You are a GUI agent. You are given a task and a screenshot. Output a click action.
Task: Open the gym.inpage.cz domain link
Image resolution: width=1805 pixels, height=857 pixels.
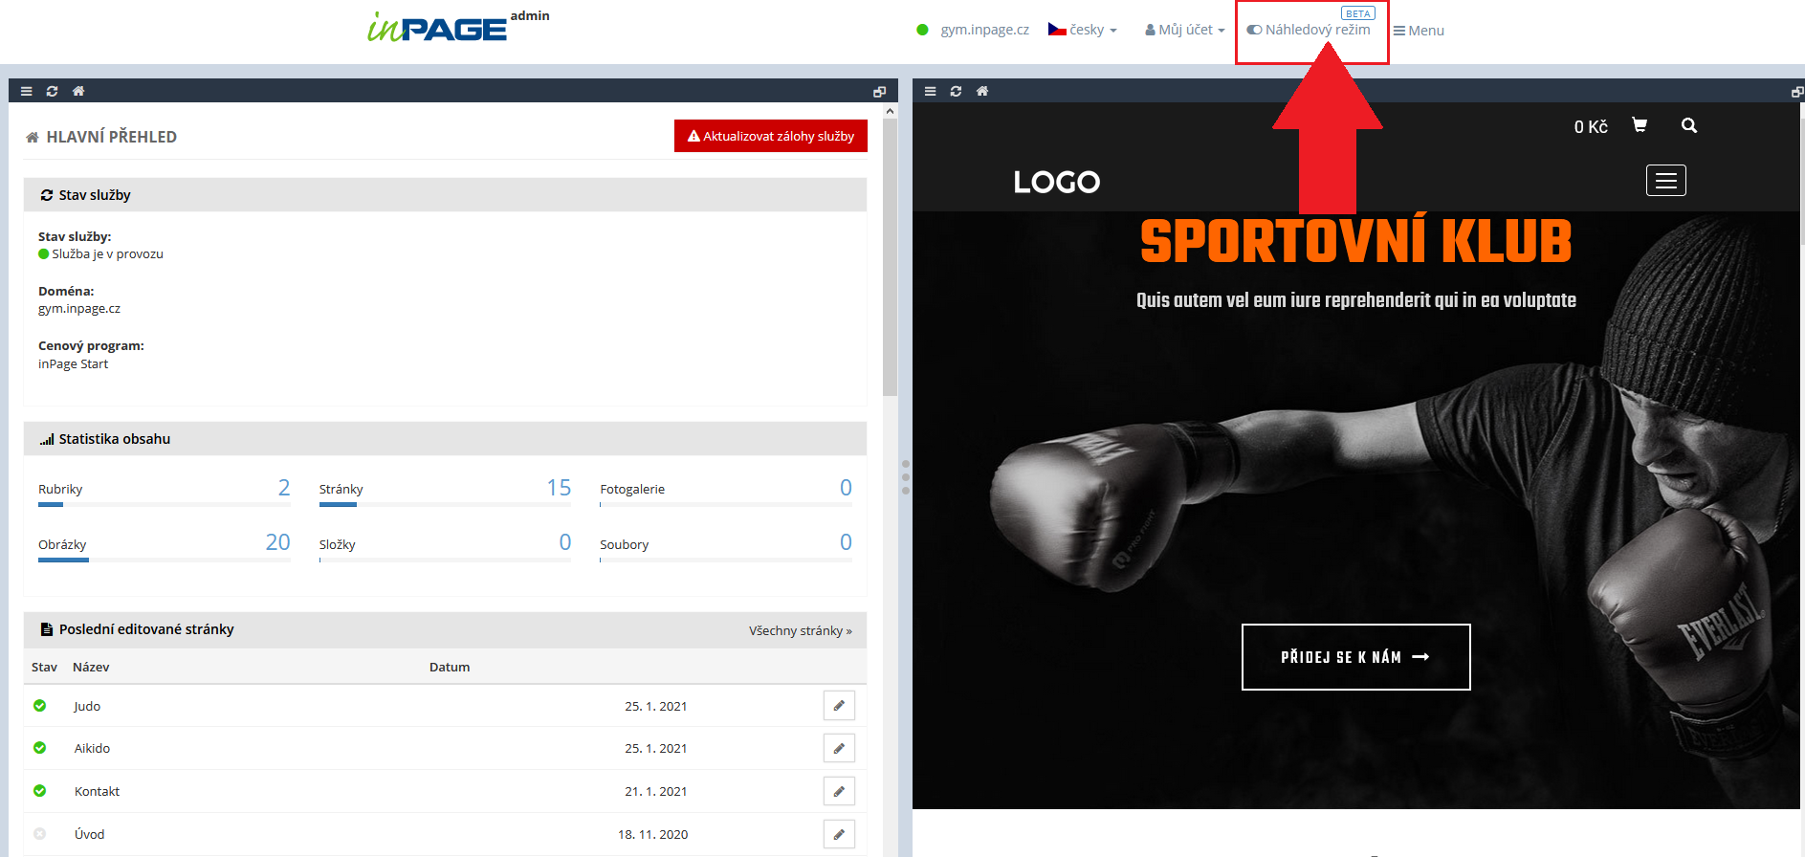click(x=984, y=31)
